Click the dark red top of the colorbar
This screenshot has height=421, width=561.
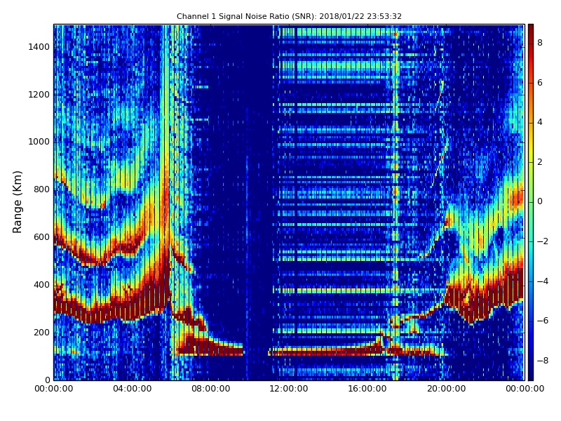[x=531, y=30]
